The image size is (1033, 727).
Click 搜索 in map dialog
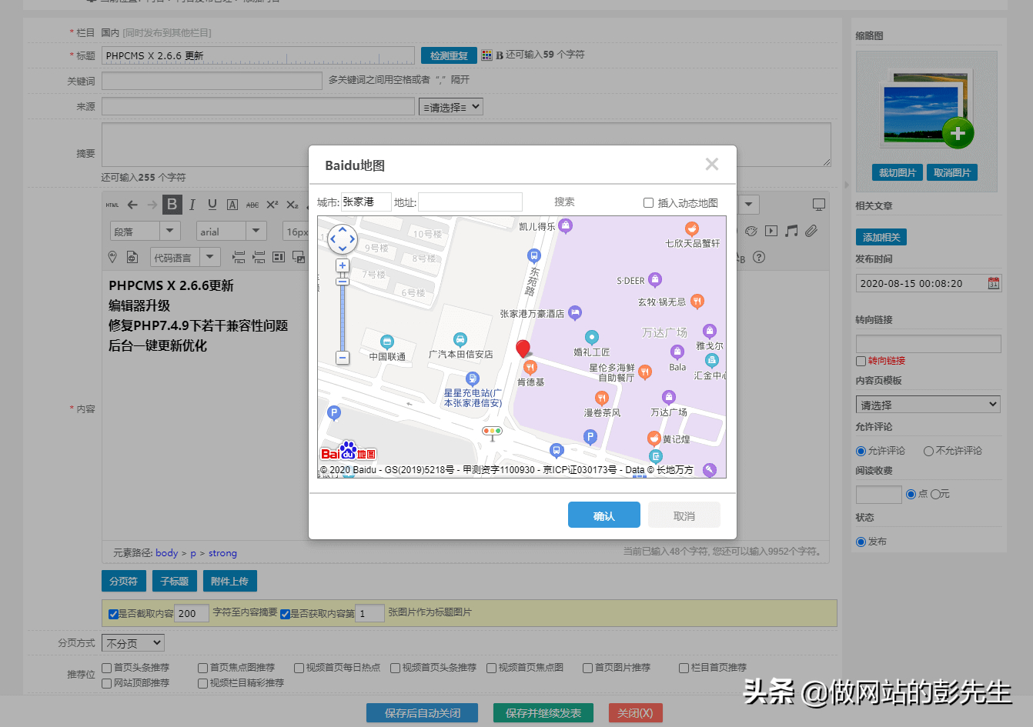point(564,202)
